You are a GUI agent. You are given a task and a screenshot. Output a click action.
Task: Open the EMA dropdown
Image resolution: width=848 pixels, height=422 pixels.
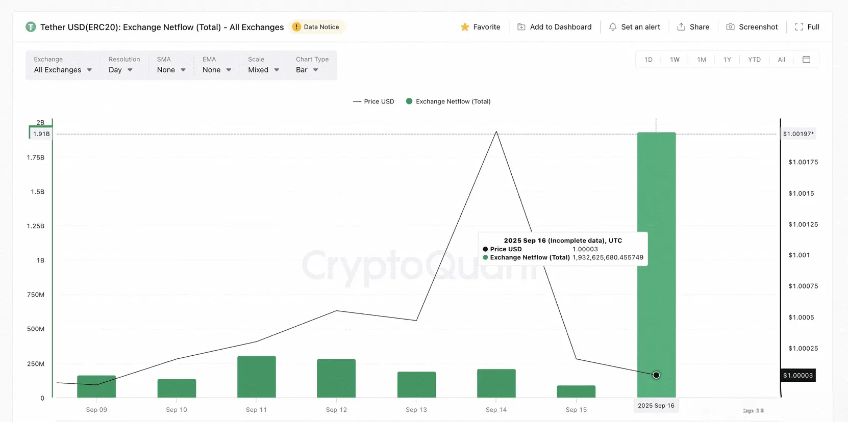coord(217,65)
